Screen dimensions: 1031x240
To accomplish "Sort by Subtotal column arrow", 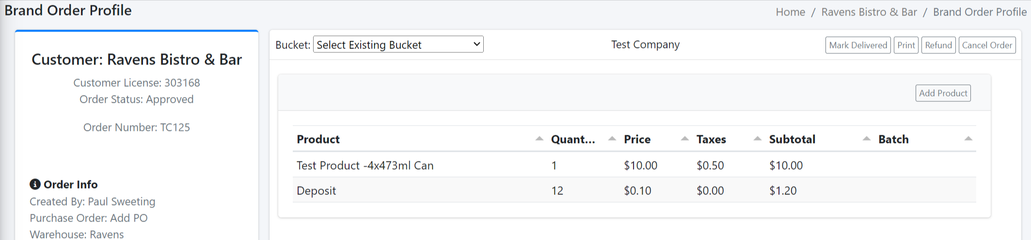I will pos(866,139).
